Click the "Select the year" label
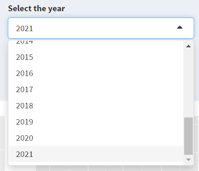This screenshot has width=199, height=171. pos(36,9)
